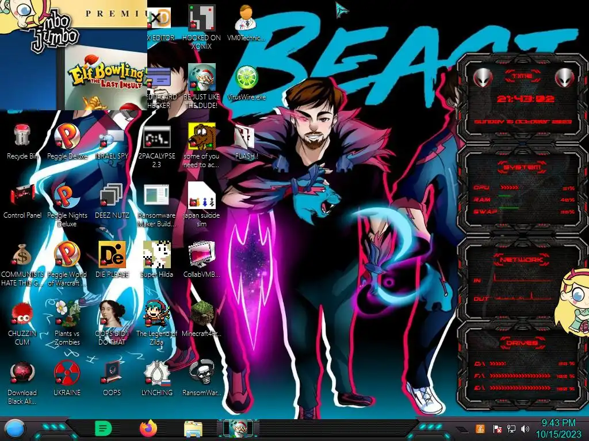Select the OOPS desktop icon
Image resolution: width=589 pixels, height=441 pixels.
[x=112, y=379]
